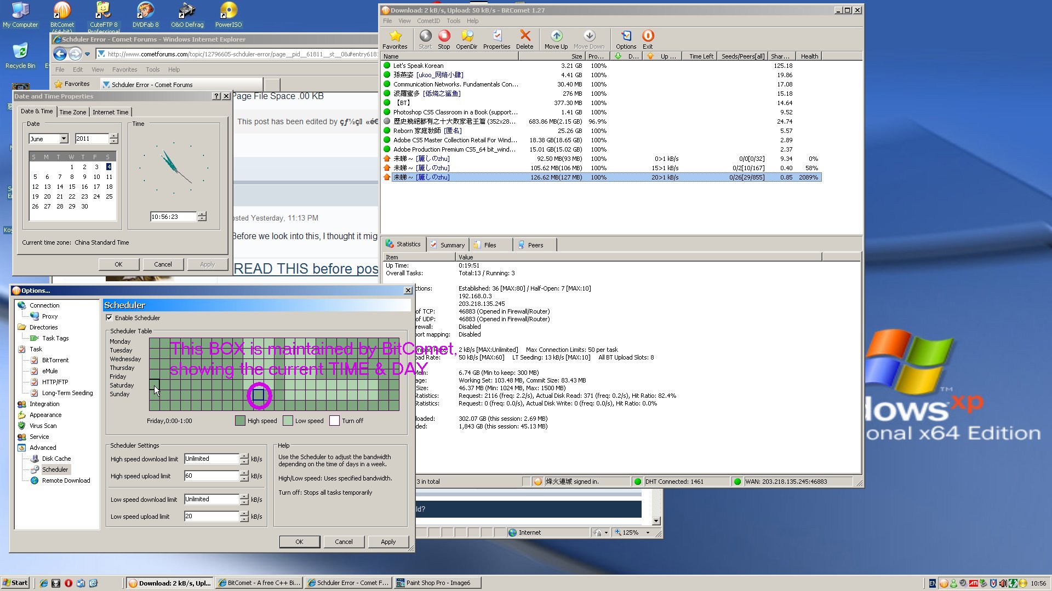
Task: Open the CometID menu in BitComet
Action: pos(428,21)
